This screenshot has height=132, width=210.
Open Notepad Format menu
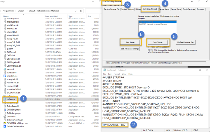117,74
